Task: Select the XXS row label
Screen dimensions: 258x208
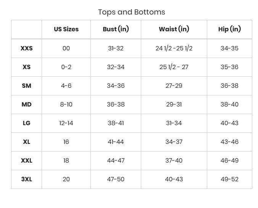Action: coord(26,48)
